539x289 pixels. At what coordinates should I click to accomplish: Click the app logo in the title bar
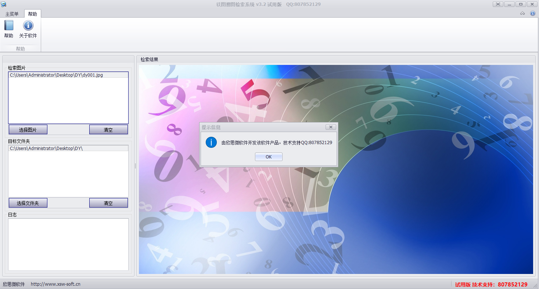tap(3, 4)
